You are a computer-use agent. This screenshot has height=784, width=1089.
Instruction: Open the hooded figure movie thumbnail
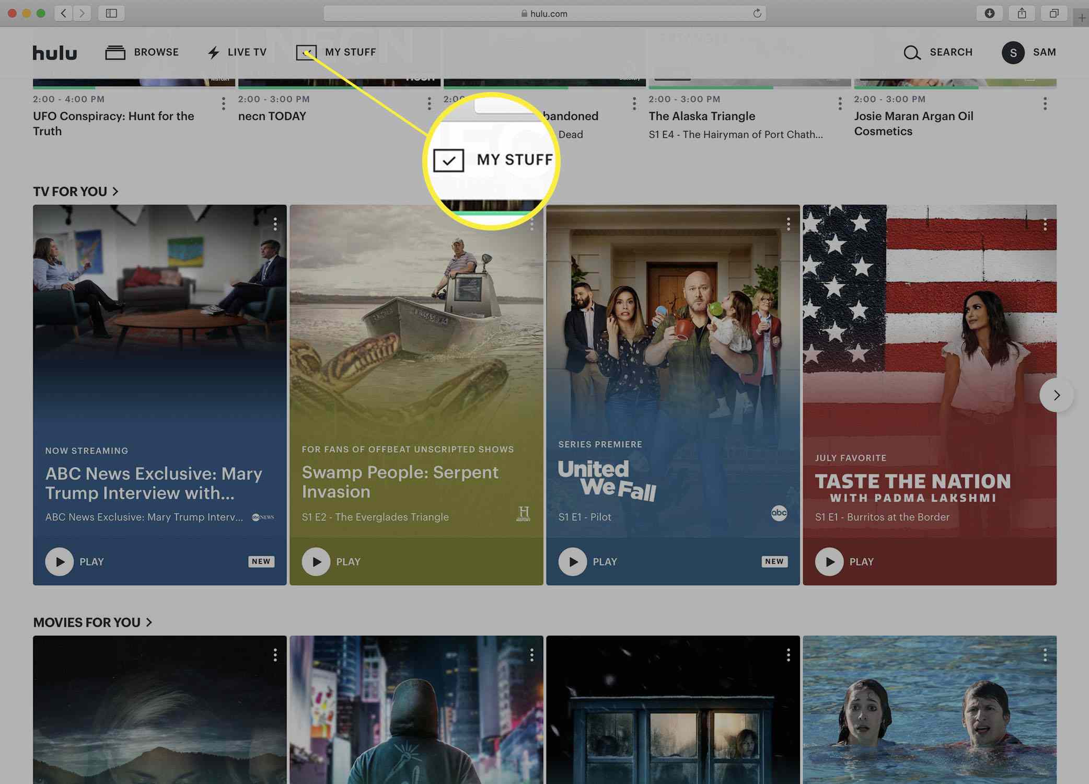[x=416, y=710]
